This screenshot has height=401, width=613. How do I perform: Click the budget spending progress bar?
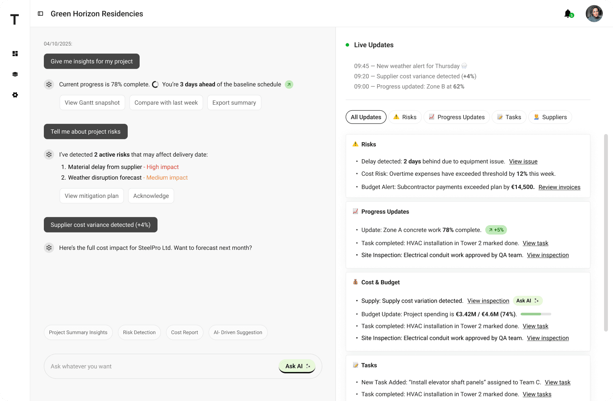(x=536, y=314)
